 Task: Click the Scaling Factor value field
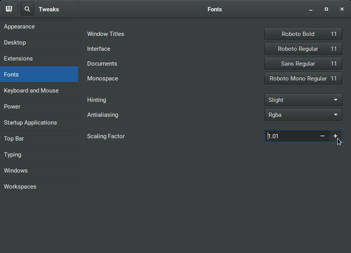pyautogui.click(x=290, y=136)
